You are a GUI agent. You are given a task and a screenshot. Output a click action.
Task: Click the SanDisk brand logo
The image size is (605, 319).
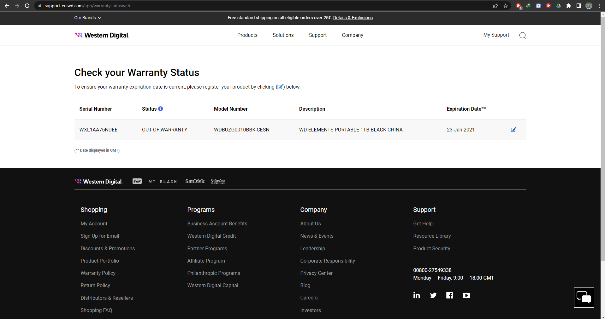coord(195,181)
